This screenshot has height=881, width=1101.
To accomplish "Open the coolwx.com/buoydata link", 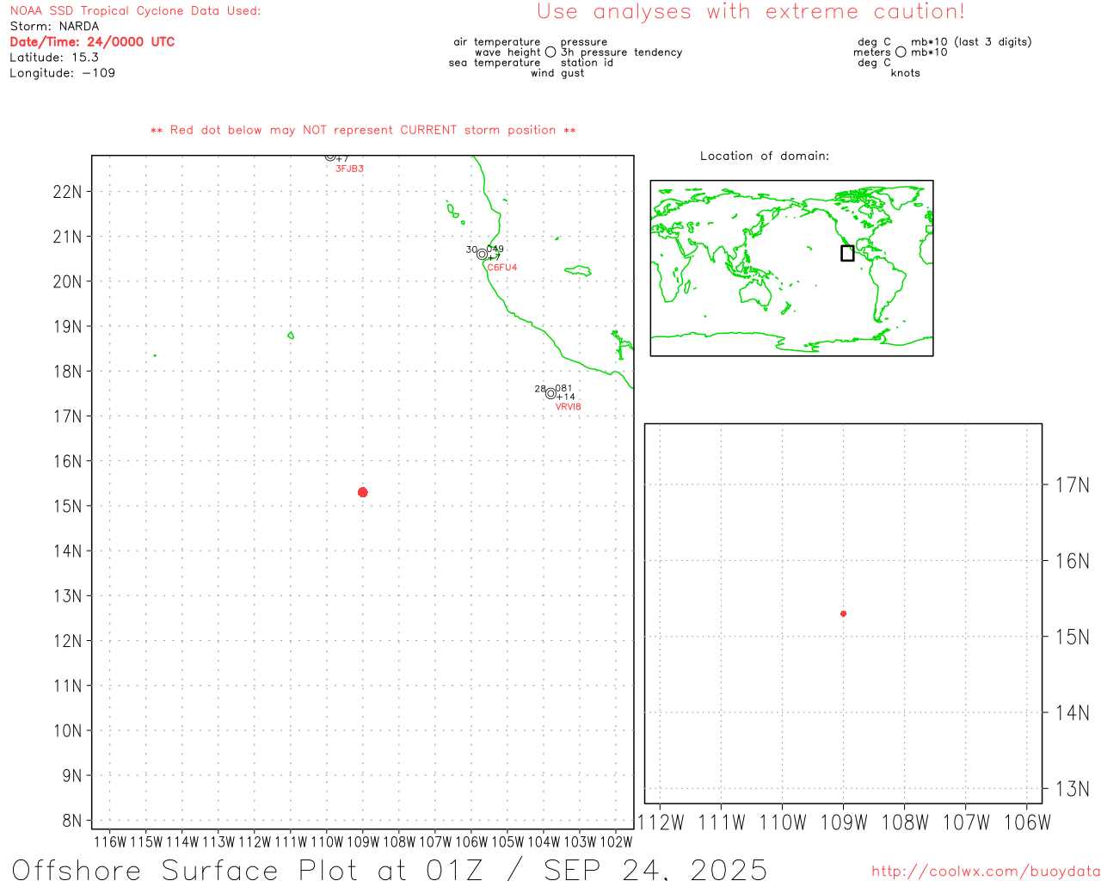I will click(985, 872).
